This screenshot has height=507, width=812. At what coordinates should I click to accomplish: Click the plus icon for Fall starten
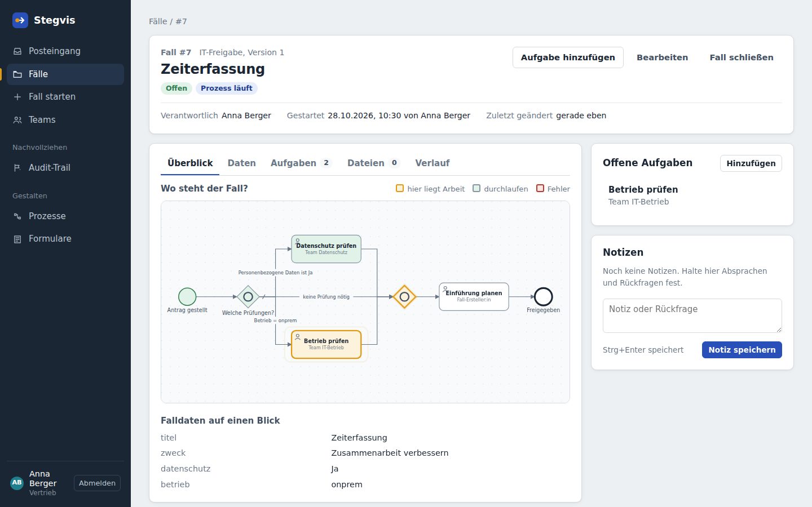pos(17,97)
